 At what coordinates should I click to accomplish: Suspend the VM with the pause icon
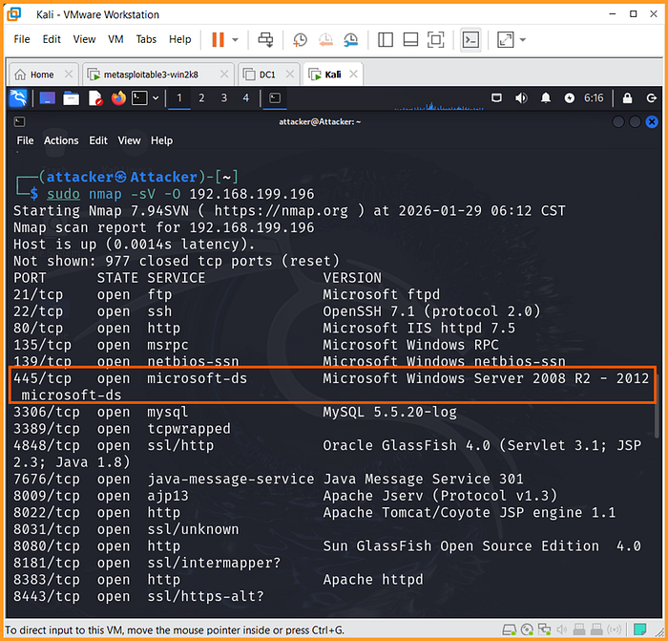[x=218, y=40]
